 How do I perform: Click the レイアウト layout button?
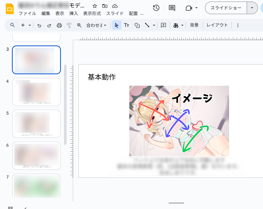[x=217, y=25]
